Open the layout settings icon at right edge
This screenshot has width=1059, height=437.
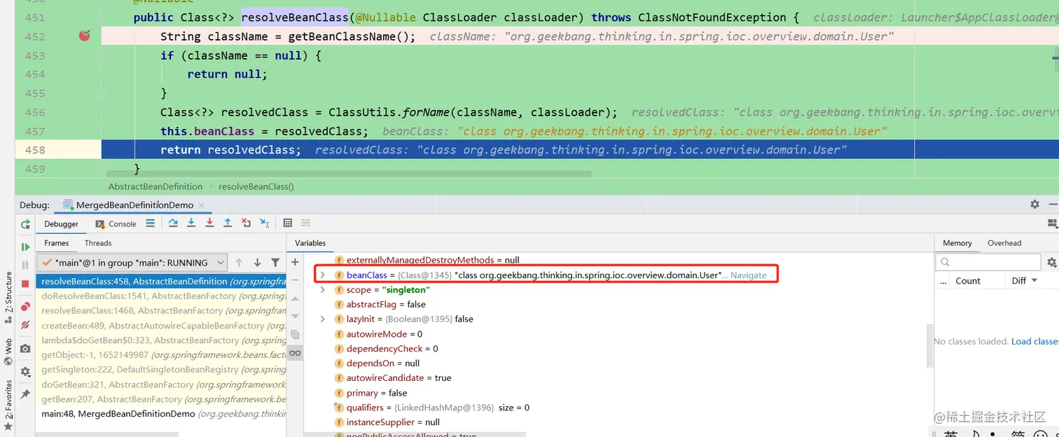tap(1052, 223)
